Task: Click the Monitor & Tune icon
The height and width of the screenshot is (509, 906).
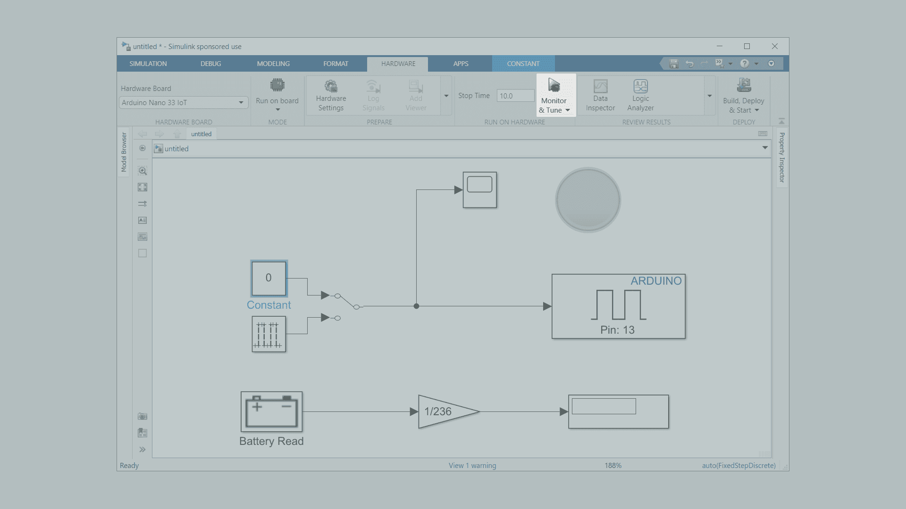Action: point(554,86)
